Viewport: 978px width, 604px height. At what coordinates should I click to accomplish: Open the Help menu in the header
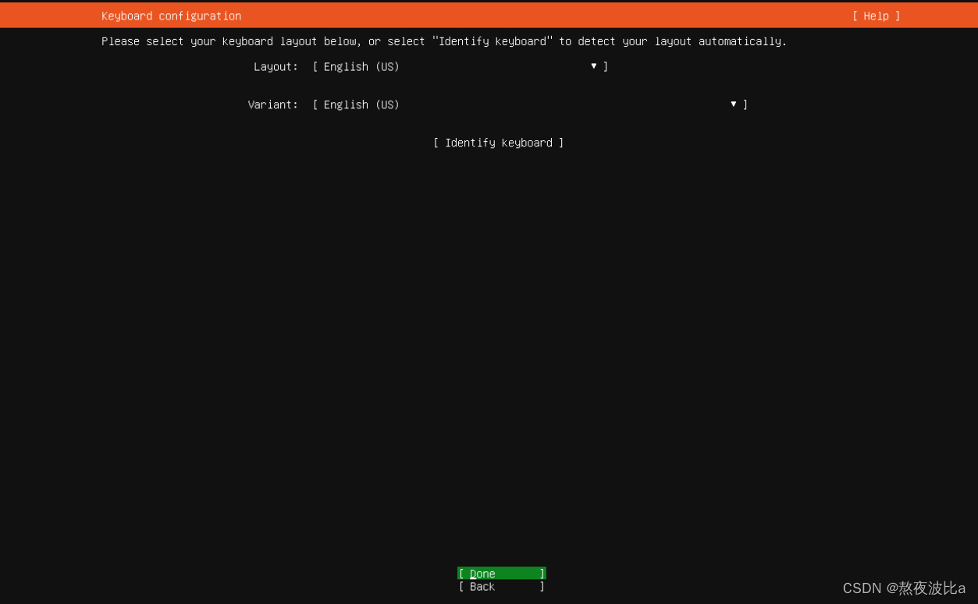coord(876,16)
